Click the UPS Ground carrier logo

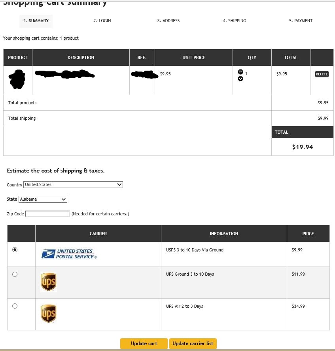click(49, 282)
